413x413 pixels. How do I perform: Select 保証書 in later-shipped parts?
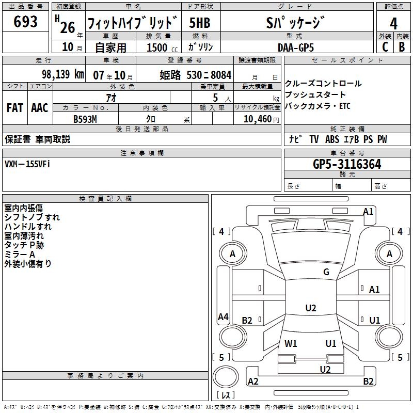18,139
